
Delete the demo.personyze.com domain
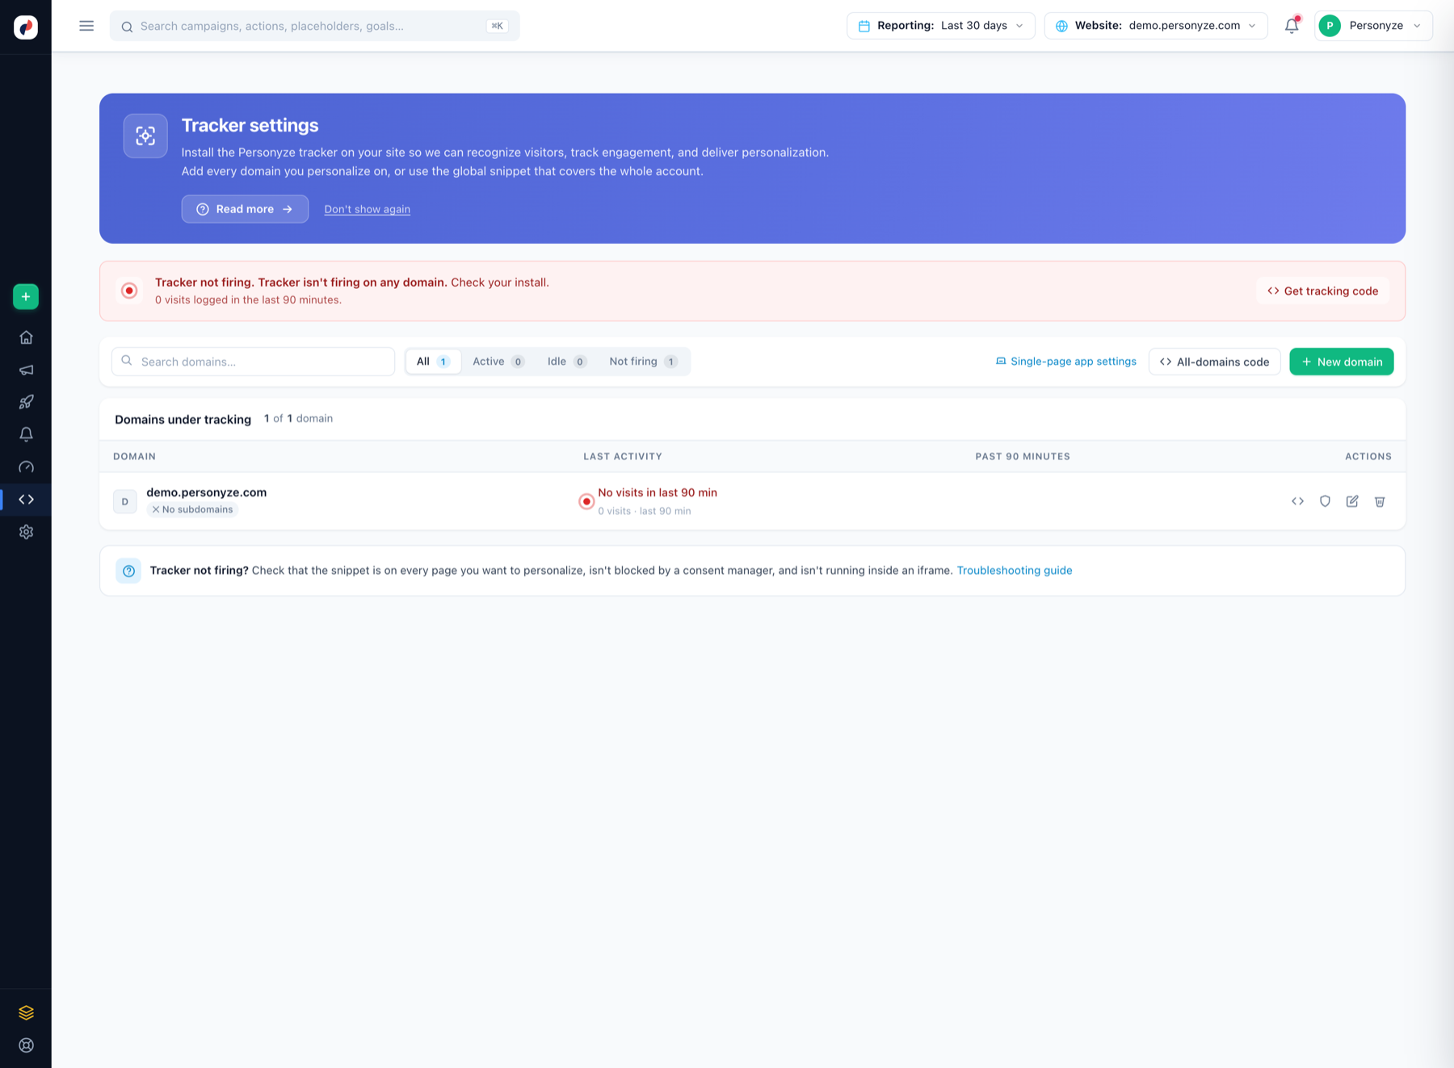(x=1380, y=501)
